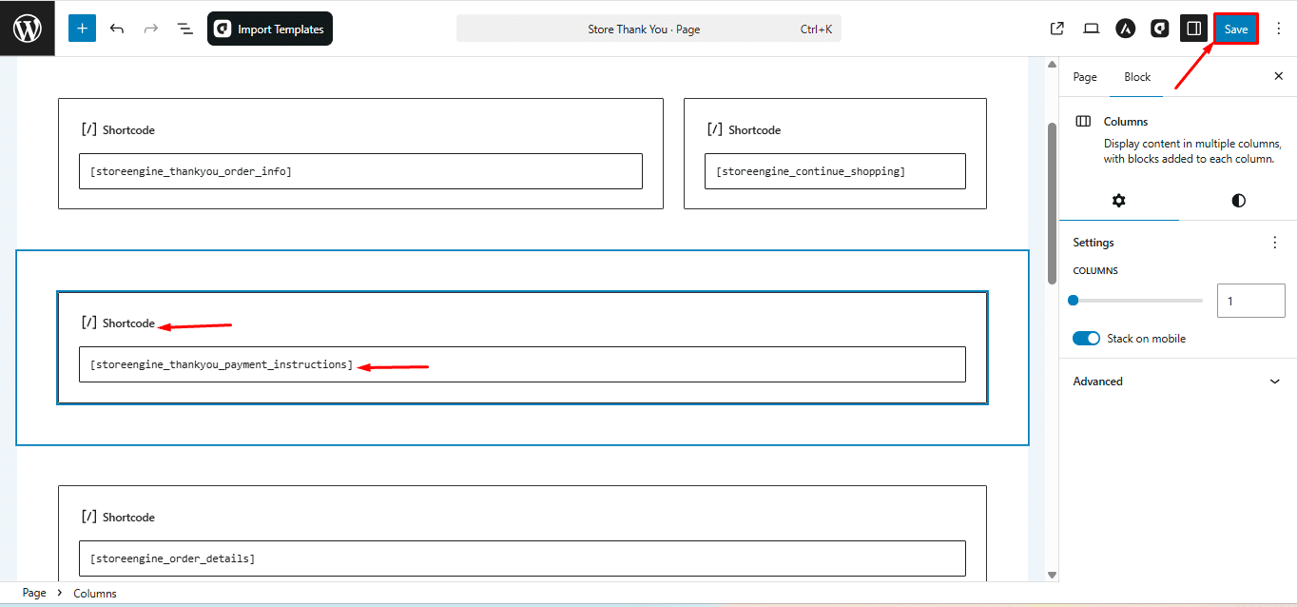This screenshot has height=607, width=1297.
Task: Select the Block tab
Action: (x=1136, y=76)
